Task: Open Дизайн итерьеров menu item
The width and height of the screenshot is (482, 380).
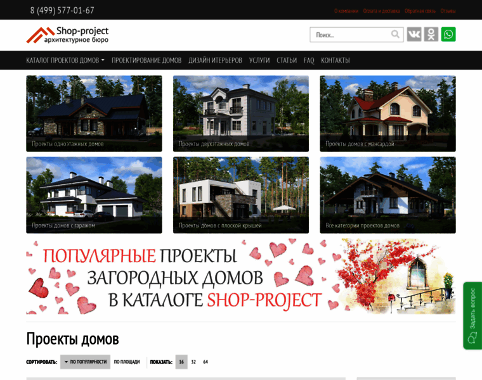Action: (x=215, y=60)
